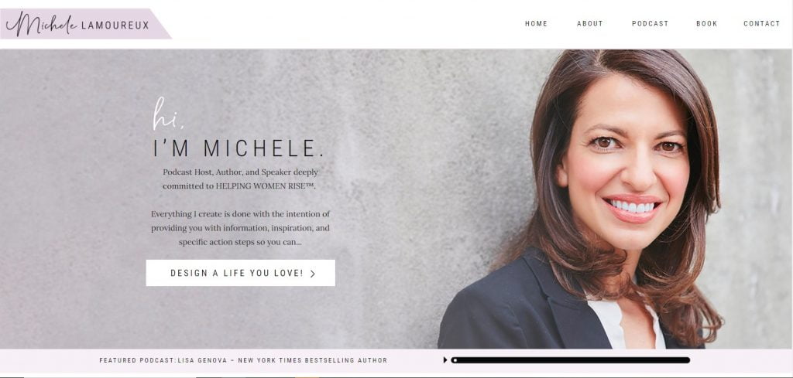Viewport: 793px width, 378px height.
Task: Click the handwritten 'hi,' script text
Action: click(168, 114)
